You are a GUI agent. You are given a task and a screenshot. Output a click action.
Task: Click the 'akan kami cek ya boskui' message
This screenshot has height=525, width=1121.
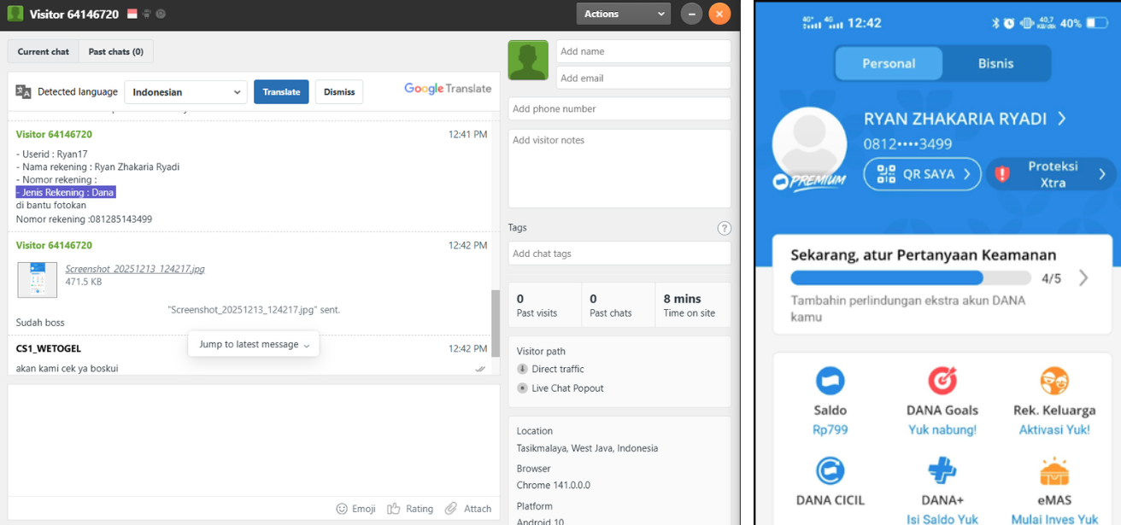67,369
